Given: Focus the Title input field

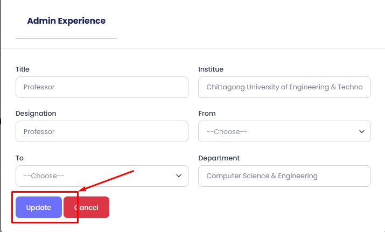Looking at the screenshot, I should click(x=102, y=87).
